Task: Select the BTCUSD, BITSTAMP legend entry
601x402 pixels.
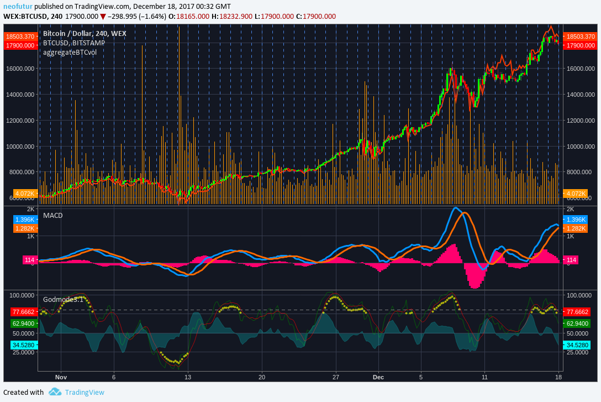Action: point(74,43)
